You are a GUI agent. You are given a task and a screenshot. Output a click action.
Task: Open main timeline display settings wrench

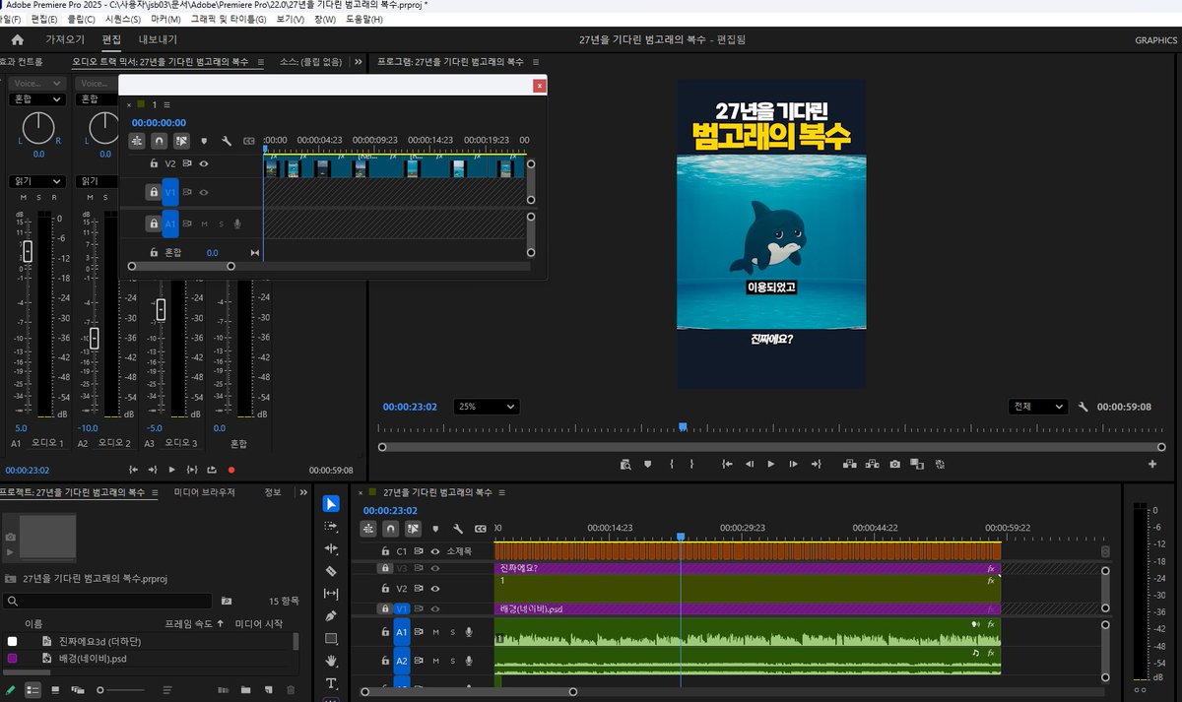coord(457,529)
